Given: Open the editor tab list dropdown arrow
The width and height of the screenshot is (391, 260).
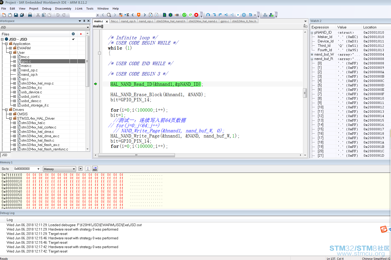Looking at the screenshot, I should point(305,21).
